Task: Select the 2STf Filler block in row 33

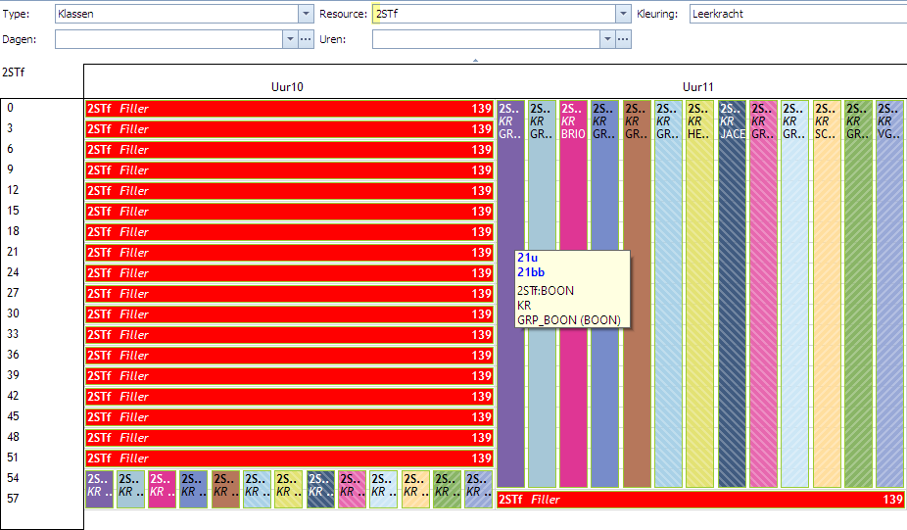Action: pos(289,334)
